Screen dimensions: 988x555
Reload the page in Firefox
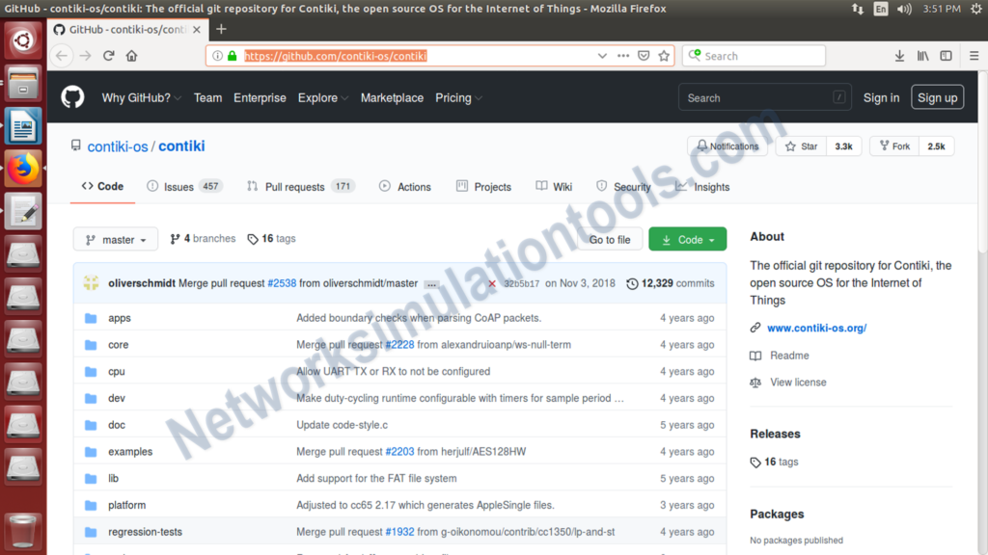point(108,56)
